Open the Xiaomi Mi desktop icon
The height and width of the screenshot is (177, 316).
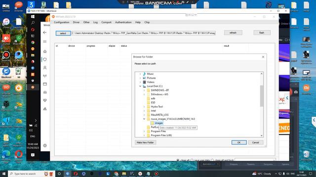pyautogui.click(x=306, y=89)
